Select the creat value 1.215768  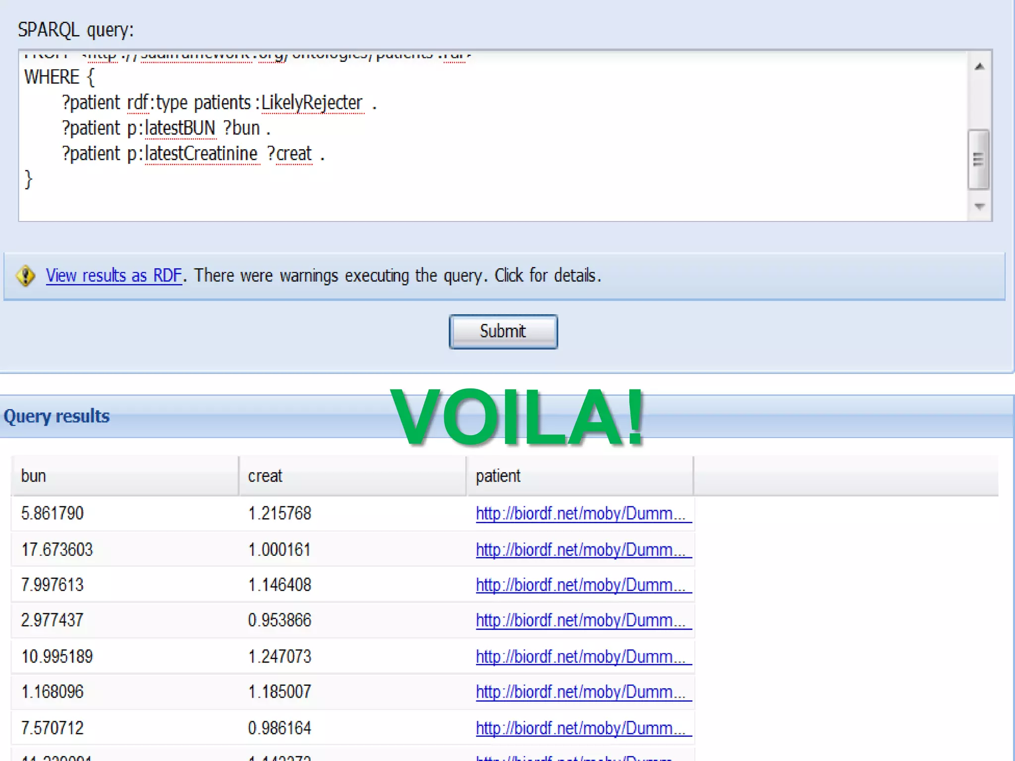pos(280,513)
